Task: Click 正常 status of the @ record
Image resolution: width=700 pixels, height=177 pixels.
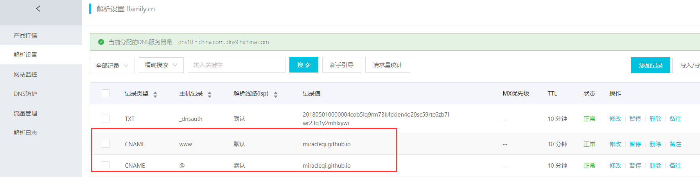Action: click(589, 166)
